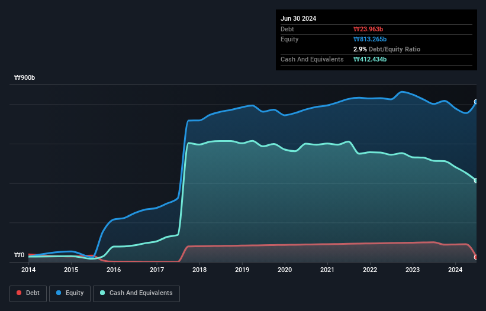The height and width of the screenshot is (311, 486).
Task: Click the ₩412.434b cash value
Action: 370,59
